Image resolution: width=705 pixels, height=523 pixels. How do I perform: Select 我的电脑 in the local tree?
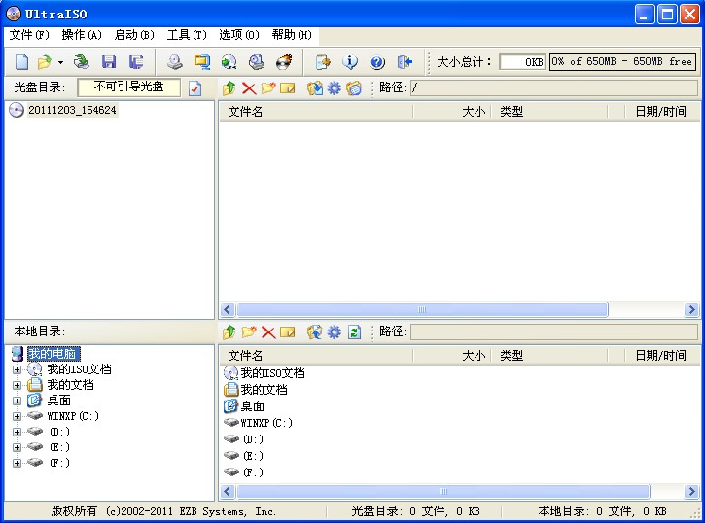coord(53,354)
